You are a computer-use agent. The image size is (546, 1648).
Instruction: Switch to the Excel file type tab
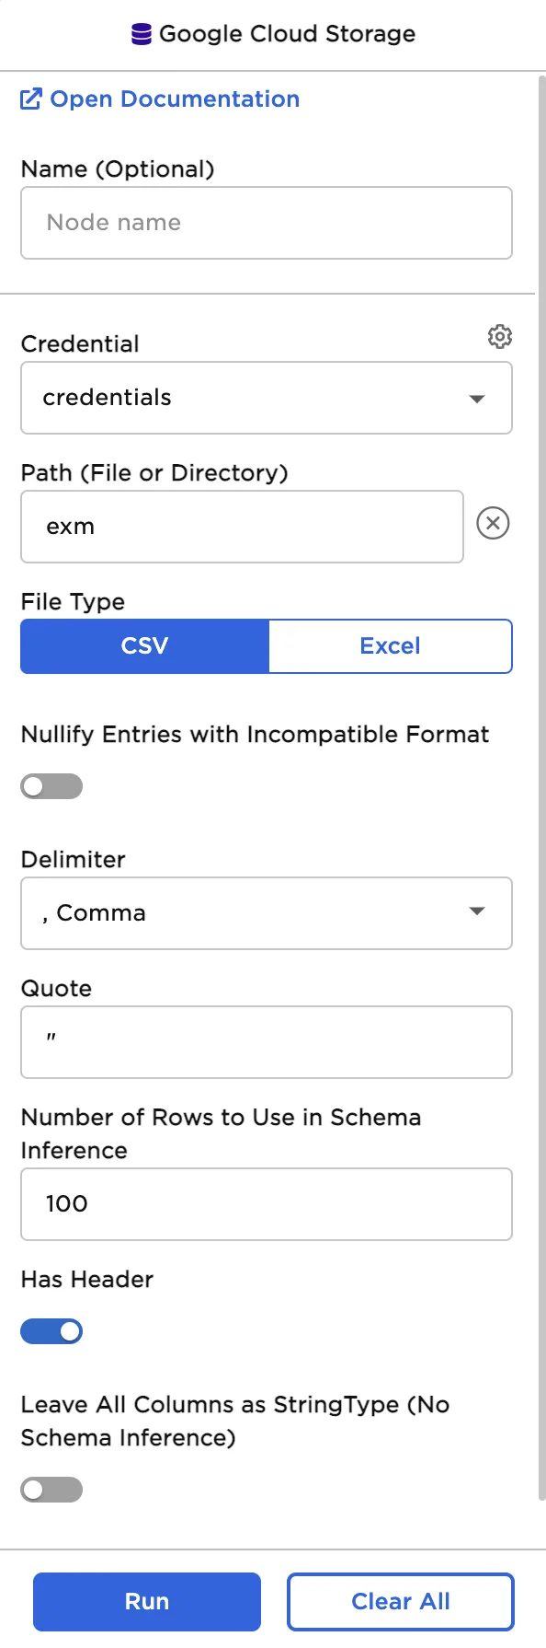pos(390,645)
